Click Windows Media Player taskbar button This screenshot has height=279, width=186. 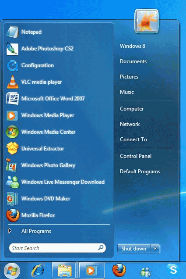pyautogui.click(x=91, y=271)
